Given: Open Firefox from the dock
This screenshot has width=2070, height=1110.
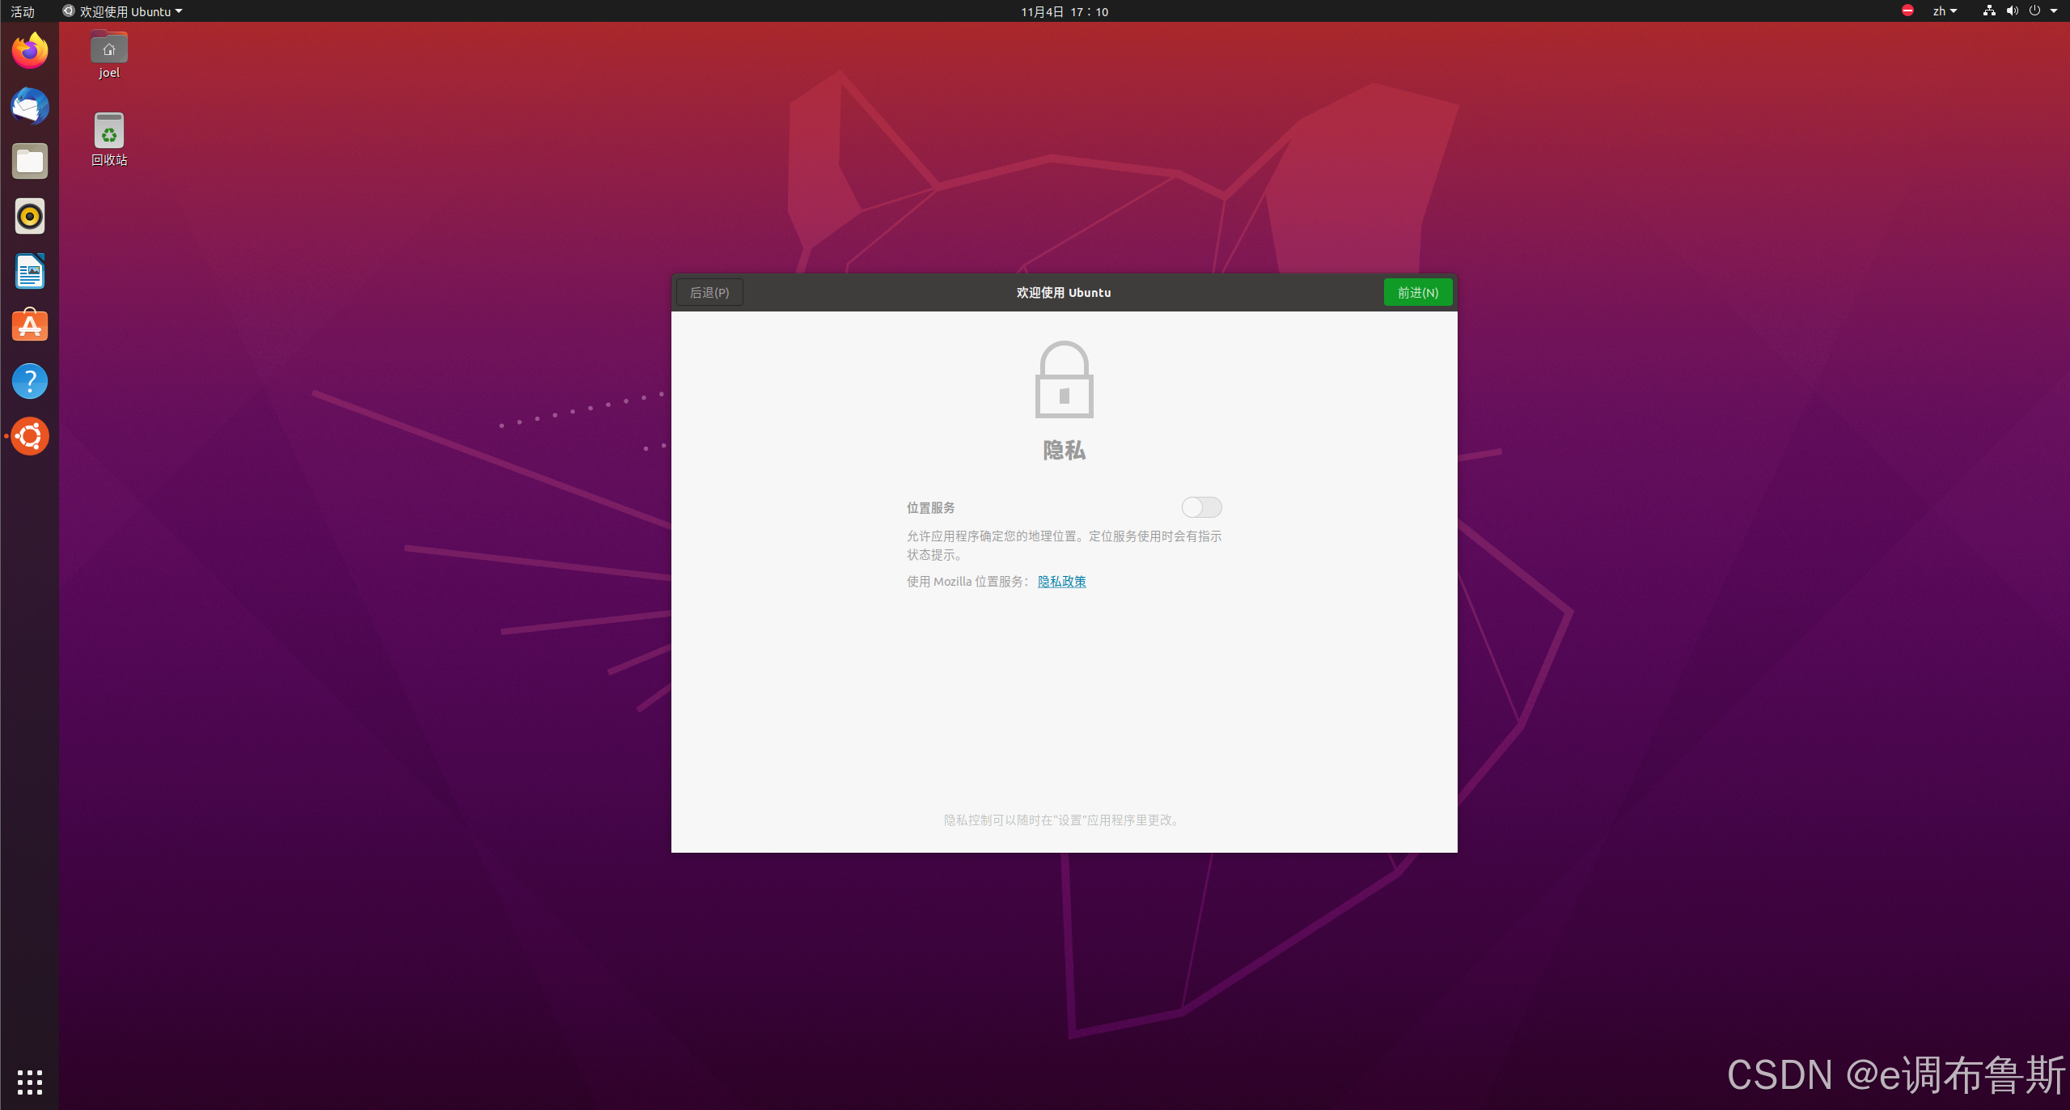Looking at the screenshot, I should (30, 52).
